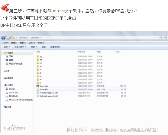Screen dimensions: 168x135
Task: Open the 帮助(H) menu
Action: point(40,43)
